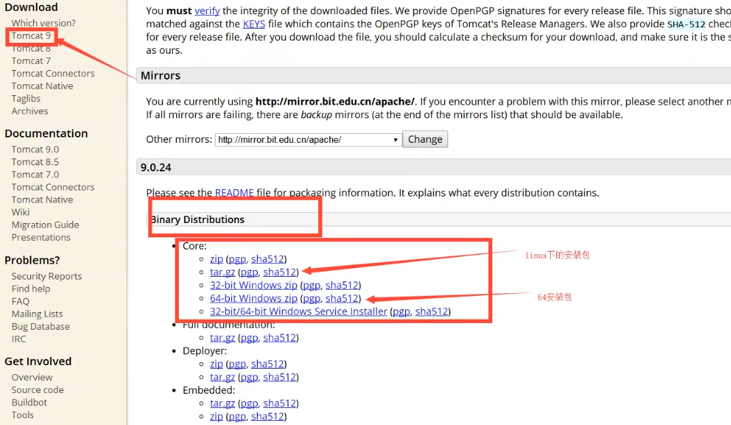Open the Taglibs download link

pyautogui.click(x=26, y=99)
